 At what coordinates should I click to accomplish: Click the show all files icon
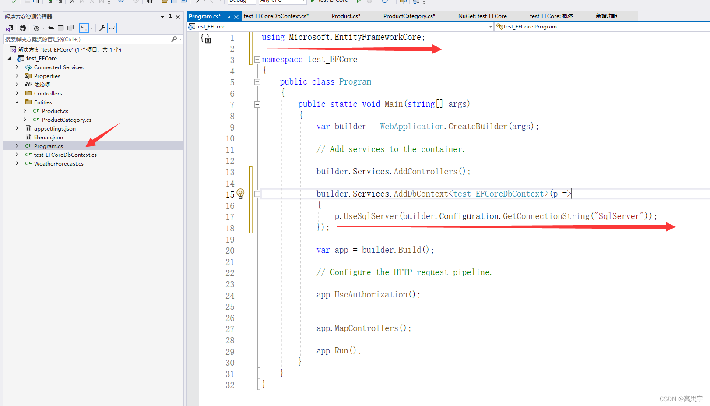[x=70, y=28]
